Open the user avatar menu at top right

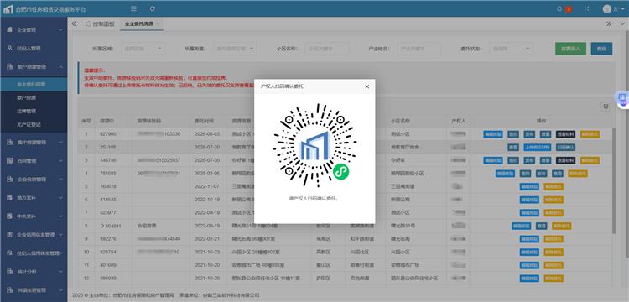click(613, 9)
